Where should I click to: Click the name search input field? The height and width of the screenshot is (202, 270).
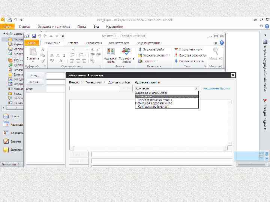(x=94, y=88)
